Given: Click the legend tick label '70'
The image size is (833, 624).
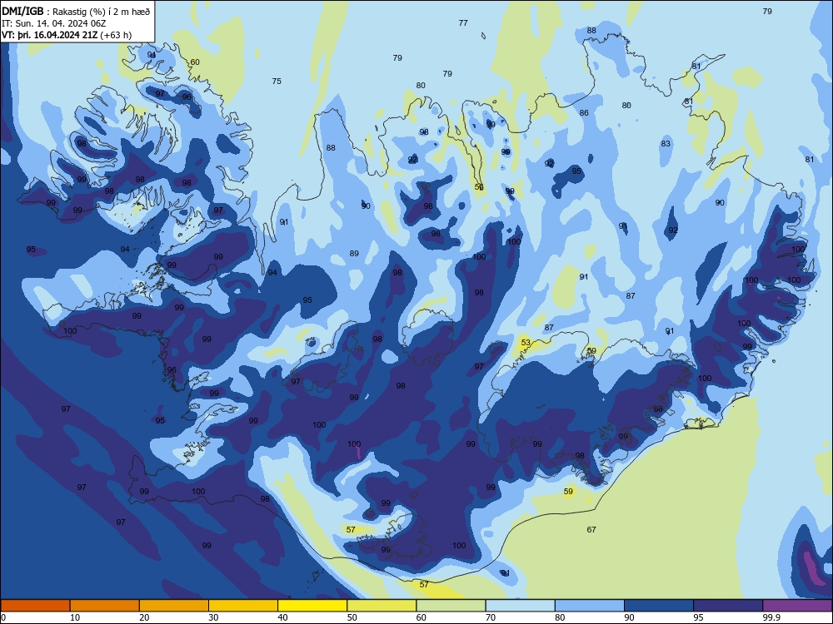Looking at the screenshot, I should pyautogui.click(x=491, y=617).
